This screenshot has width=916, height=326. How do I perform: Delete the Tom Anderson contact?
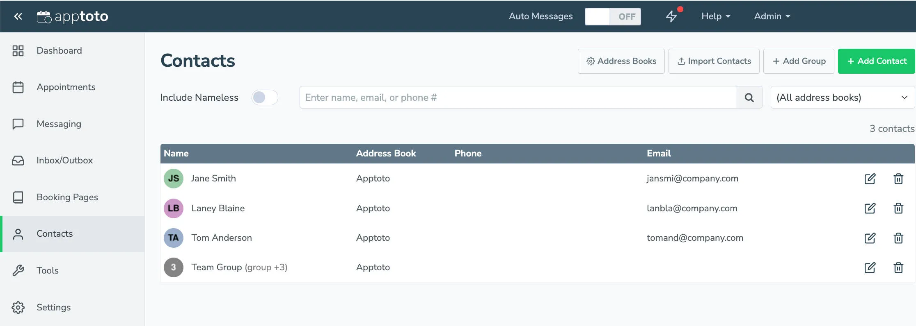[898, 238]
